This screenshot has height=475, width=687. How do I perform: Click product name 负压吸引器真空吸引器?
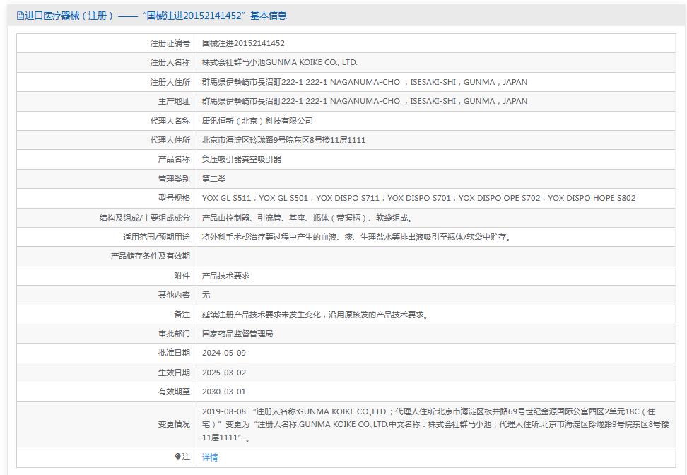coord(242,159)
